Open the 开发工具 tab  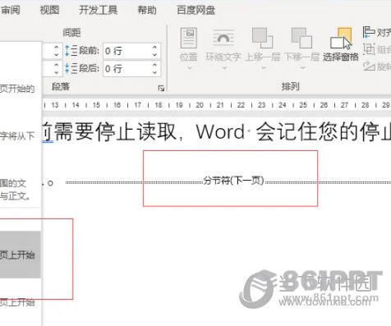(x=98, y=10)
